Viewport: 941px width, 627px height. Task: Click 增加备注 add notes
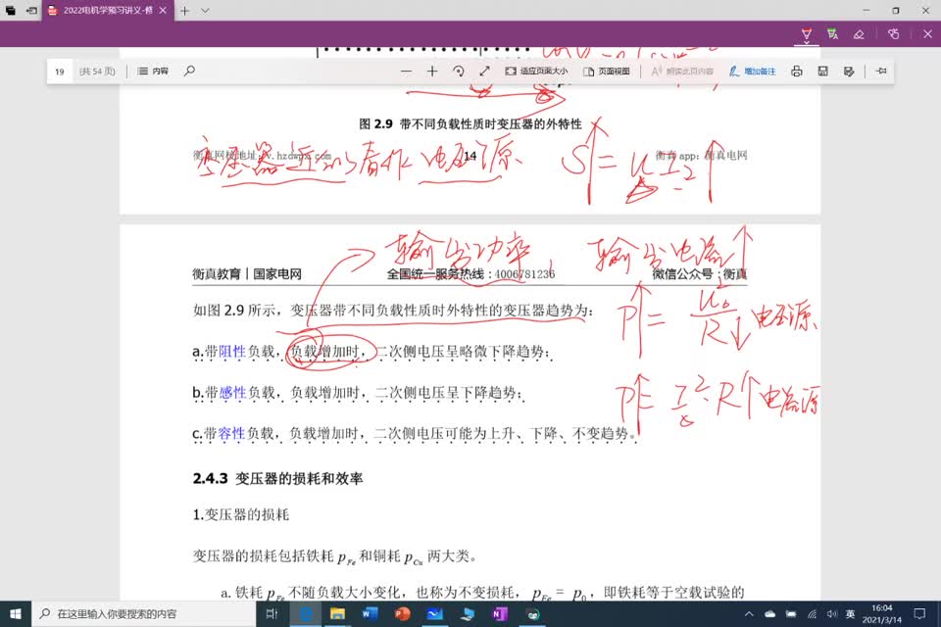click(752, 72)
